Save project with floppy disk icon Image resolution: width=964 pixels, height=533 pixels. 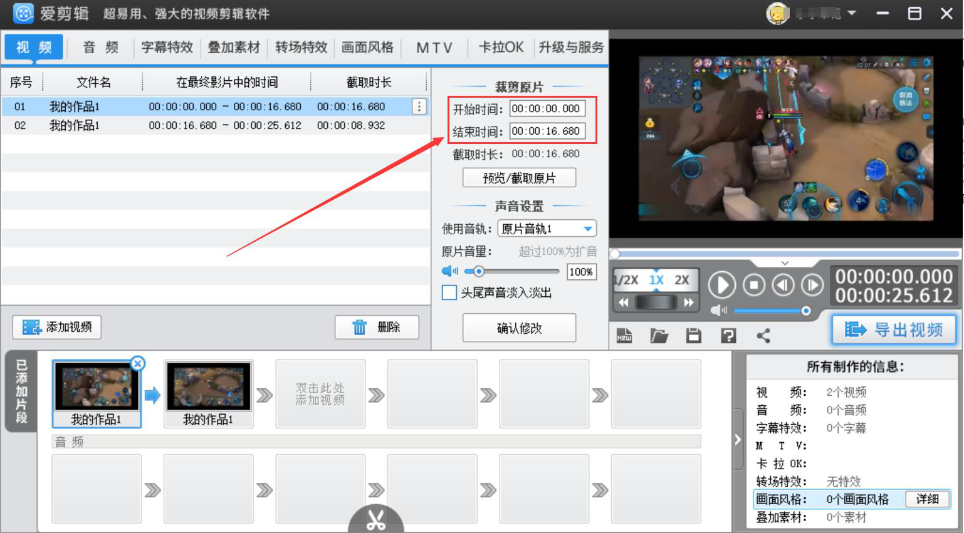click(x=693, y=336)
